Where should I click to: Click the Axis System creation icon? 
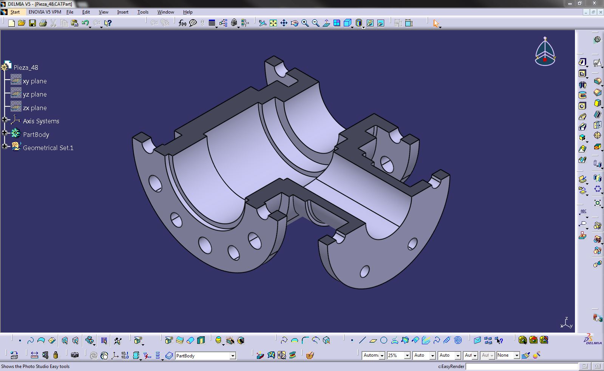tap(114, 355)
